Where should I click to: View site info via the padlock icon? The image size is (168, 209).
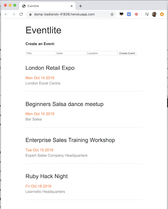[x=30, y=14]
